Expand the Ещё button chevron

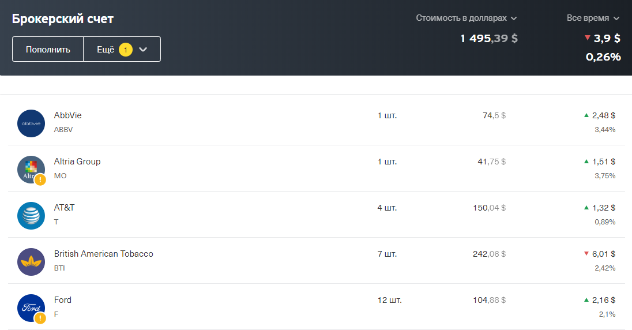point(144,50)
